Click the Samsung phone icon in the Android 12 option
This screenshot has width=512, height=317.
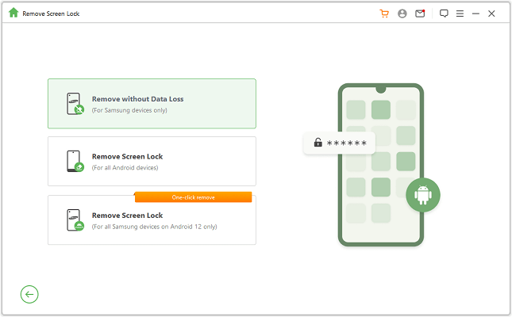pos(75,220)
